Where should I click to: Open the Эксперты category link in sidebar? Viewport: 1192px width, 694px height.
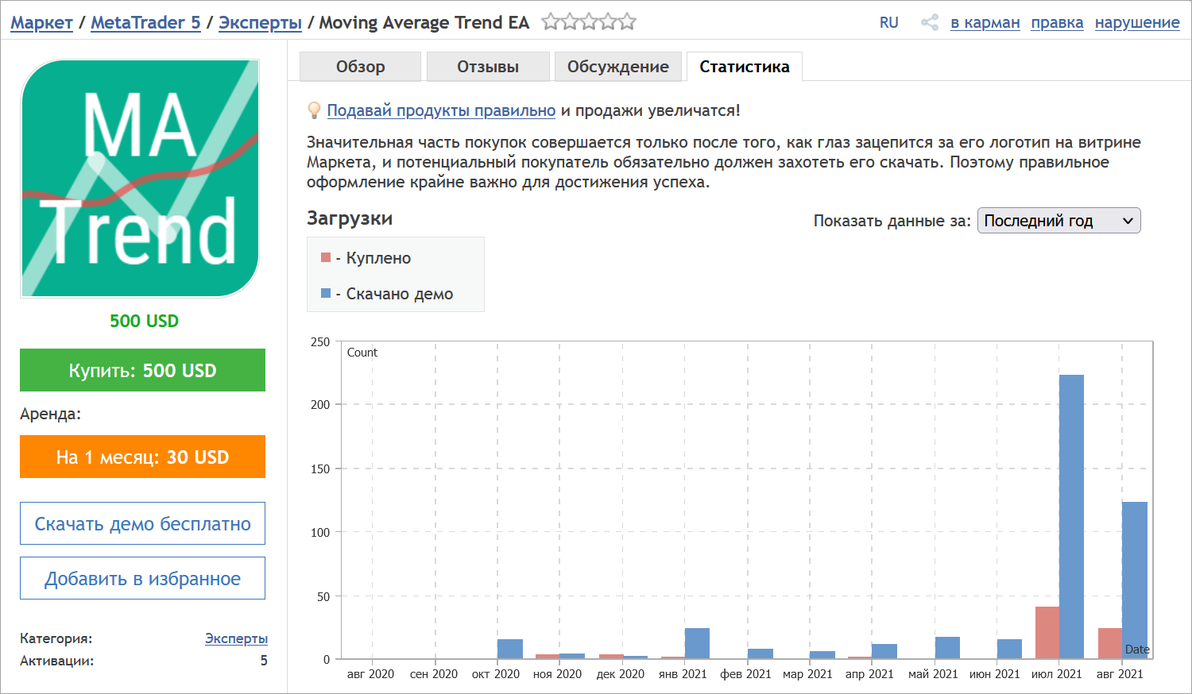click(x=236, y=638)
